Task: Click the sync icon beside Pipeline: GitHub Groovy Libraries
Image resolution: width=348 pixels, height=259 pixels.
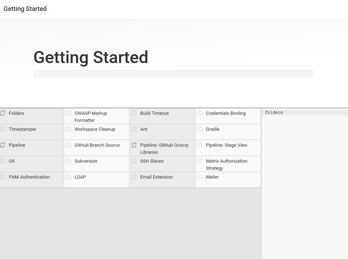Action: (x=134, y=145)
